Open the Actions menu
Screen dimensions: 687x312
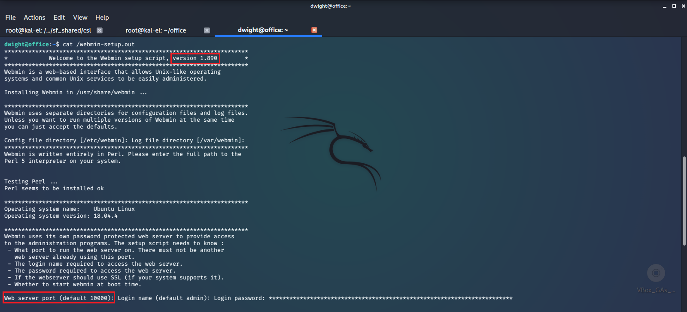tap(34, 18)
